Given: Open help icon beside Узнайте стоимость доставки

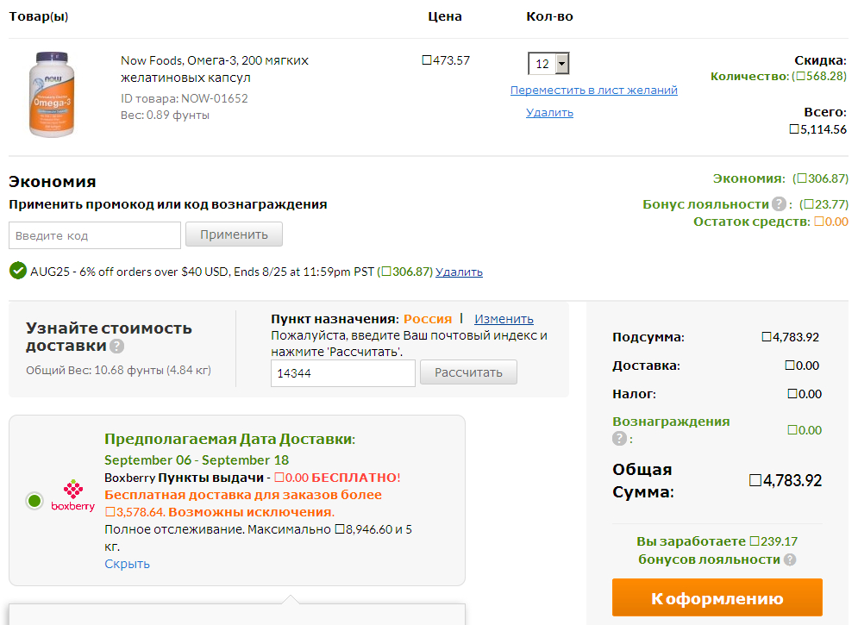Looking at the screenshot, I should tap(117, 347).
